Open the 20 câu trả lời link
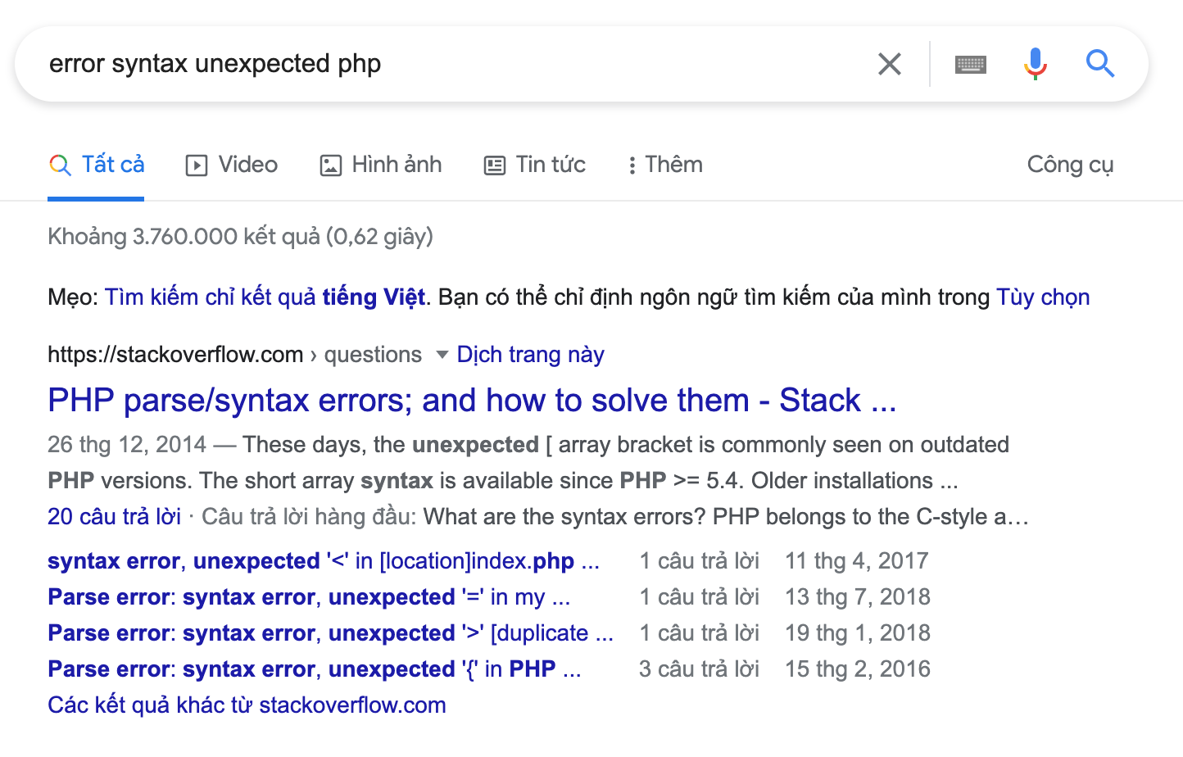 click(114, 517)
